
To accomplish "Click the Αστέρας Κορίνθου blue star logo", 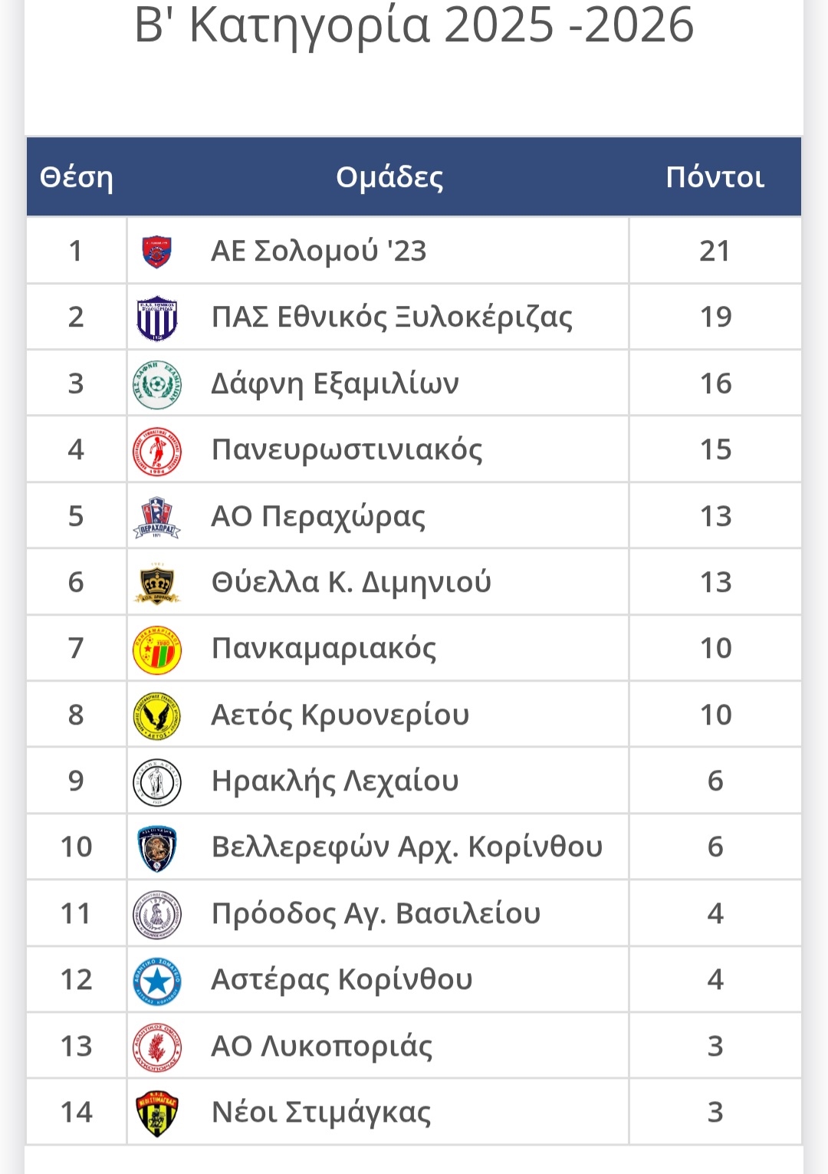I will 157,980.
